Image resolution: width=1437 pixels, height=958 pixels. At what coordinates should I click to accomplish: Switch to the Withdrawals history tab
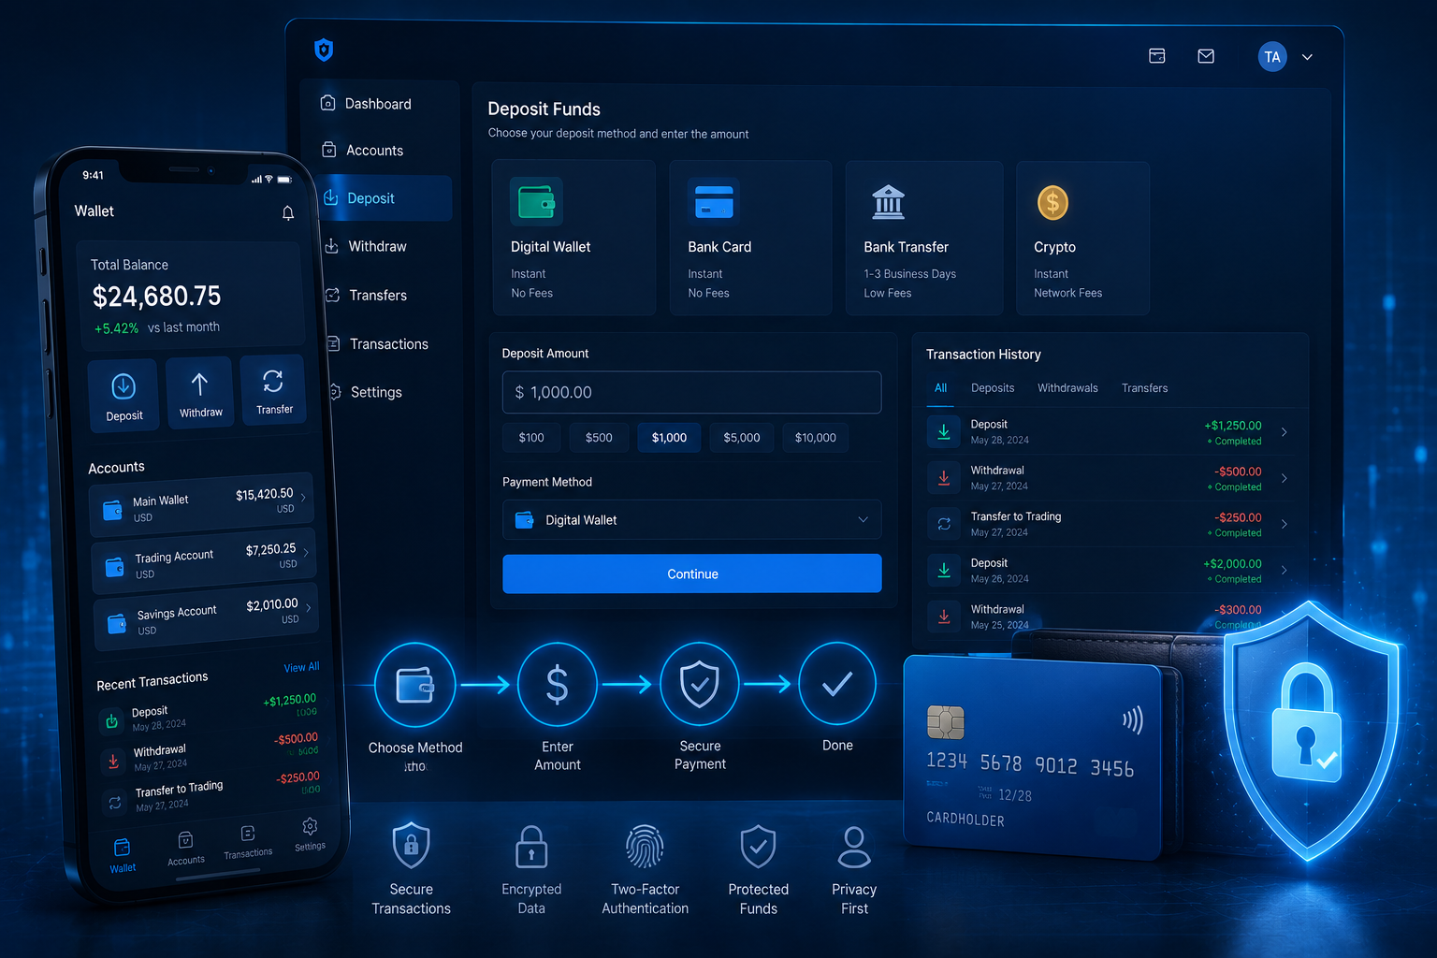point(1067,388)
